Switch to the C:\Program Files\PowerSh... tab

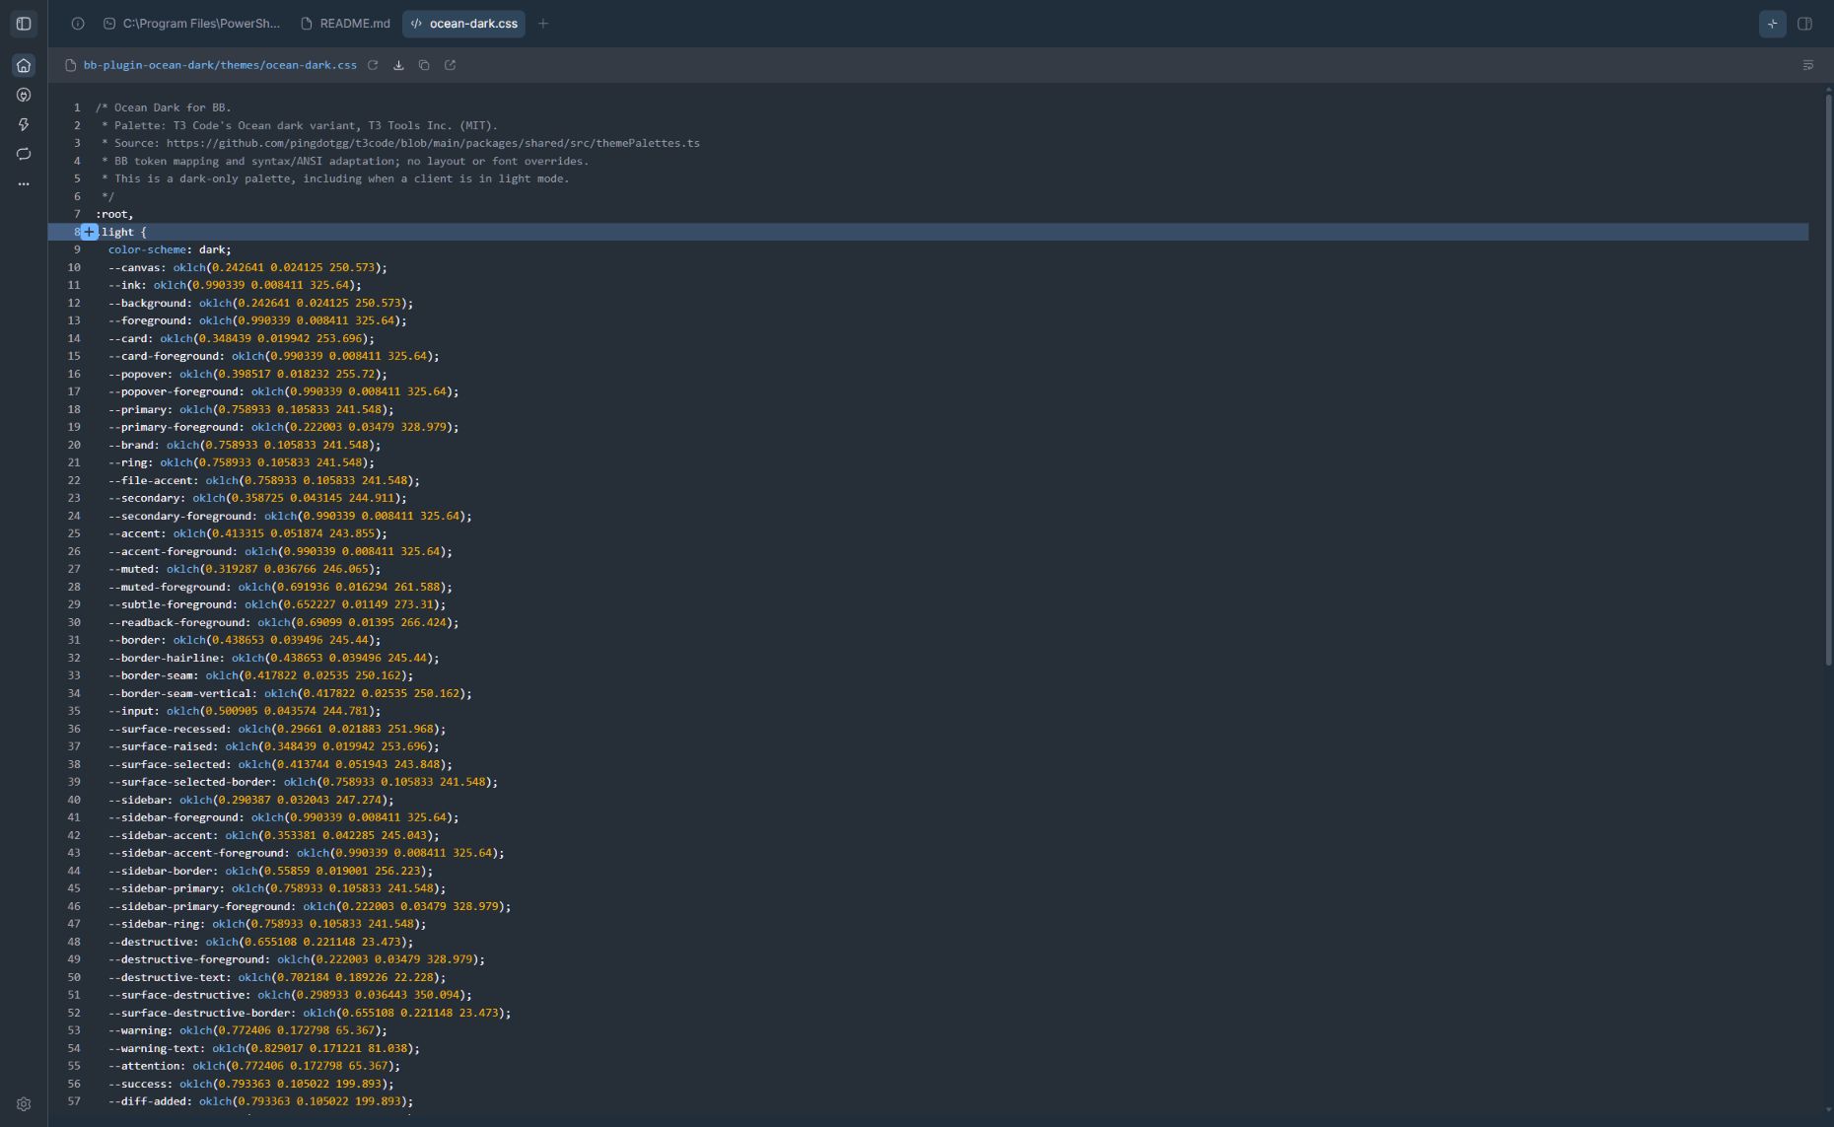pyautogui.click(x=192, y=24)
